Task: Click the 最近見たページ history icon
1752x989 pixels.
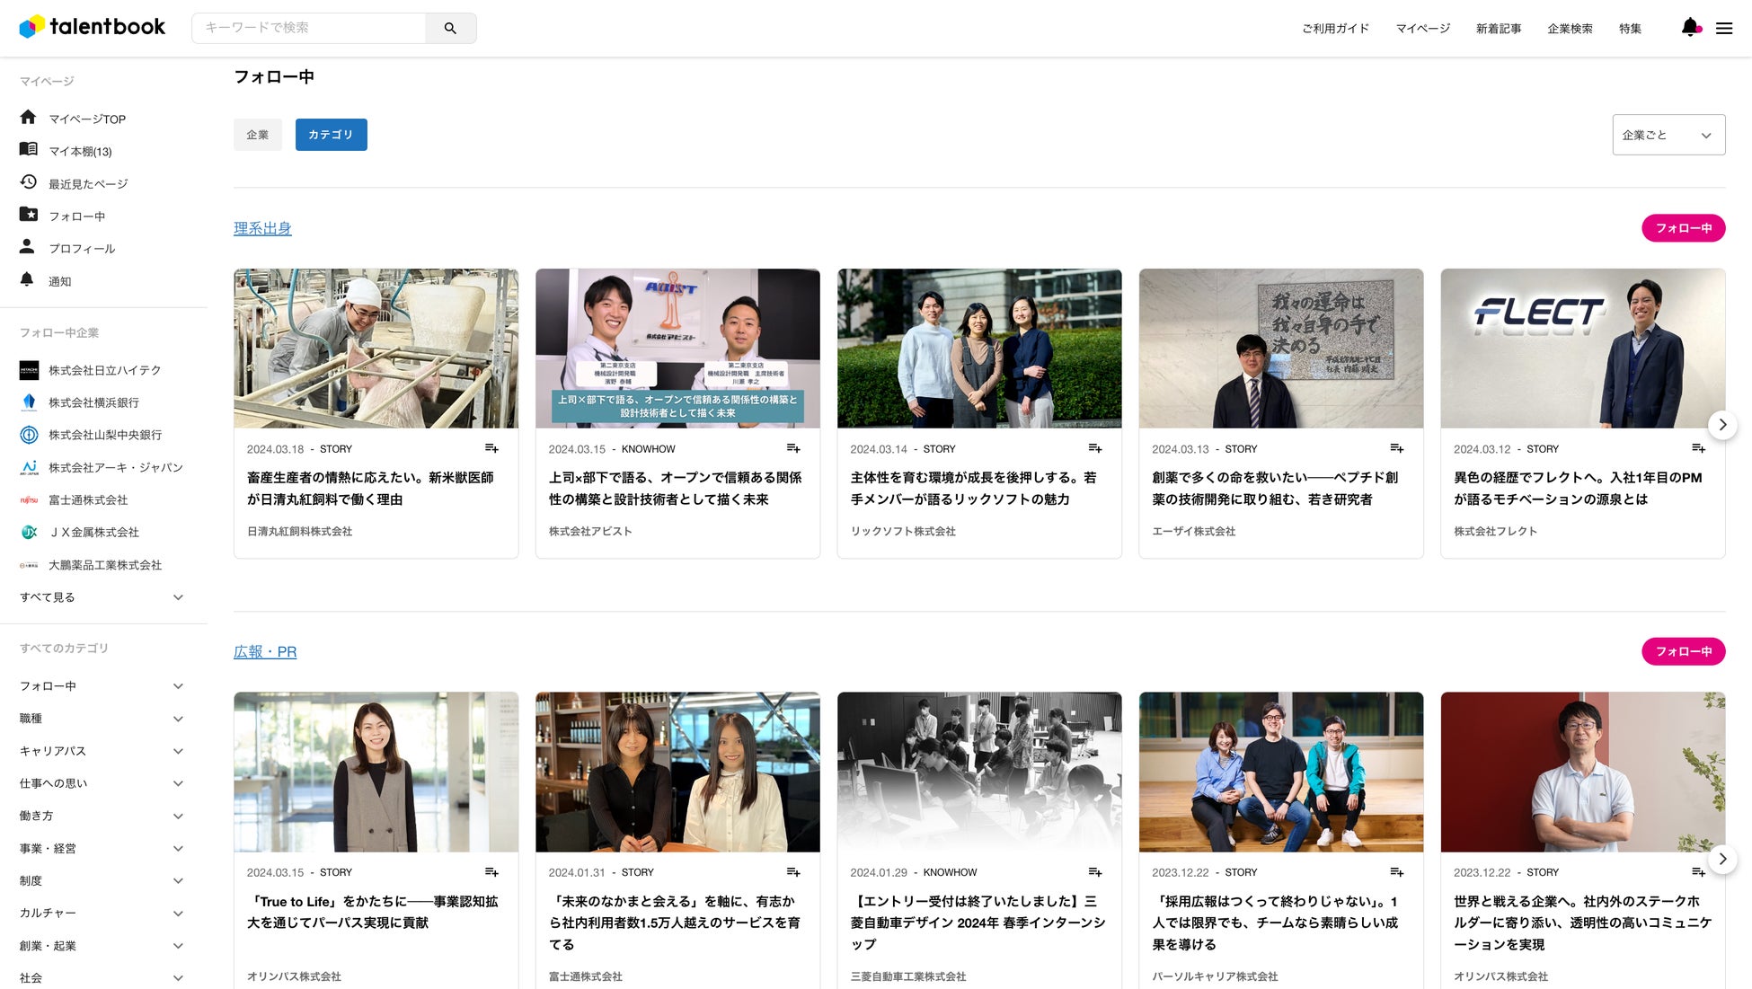Action: pos(29,182)
